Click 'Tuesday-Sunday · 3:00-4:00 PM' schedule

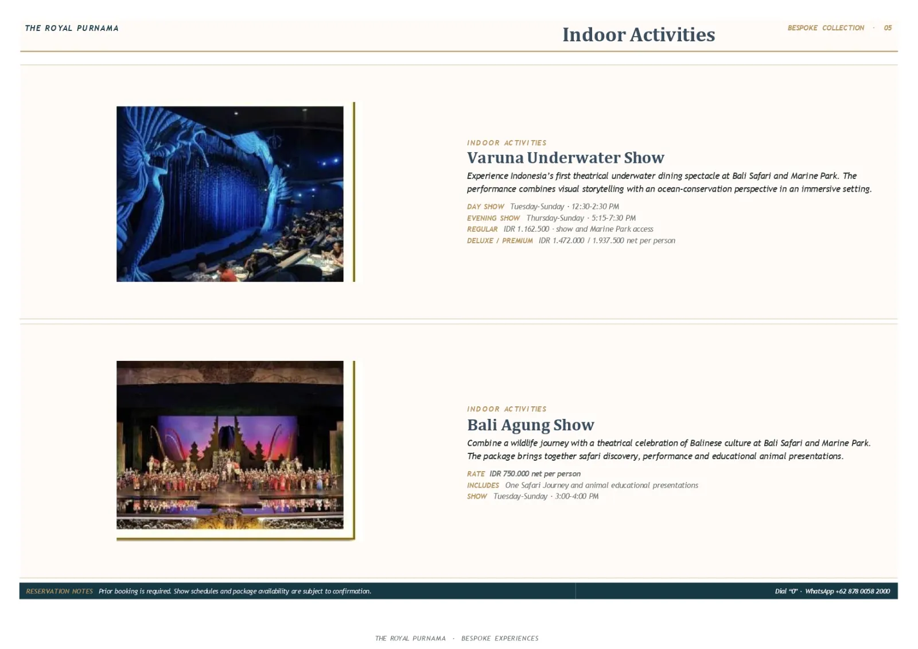pos(546,496)
